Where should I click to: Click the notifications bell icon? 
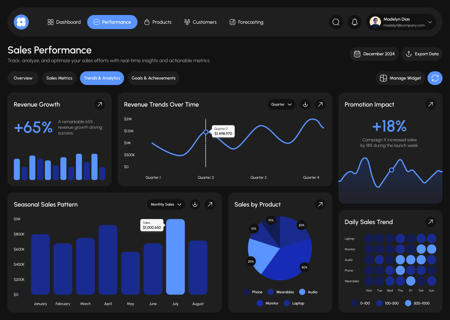coord(354,22)
